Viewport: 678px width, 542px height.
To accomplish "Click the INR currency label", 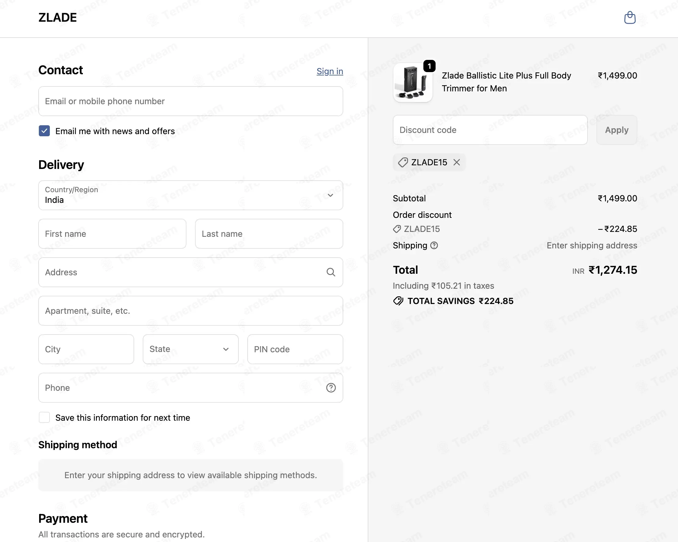I will click(x=578, y=271).
